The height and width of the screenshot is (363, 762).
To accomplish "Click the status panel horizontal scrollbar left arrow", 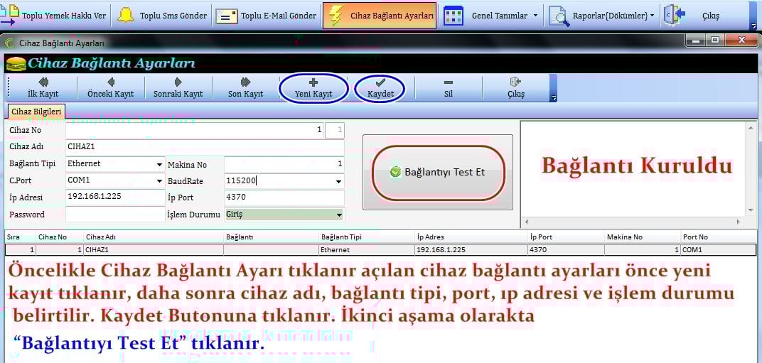I will click(526, 222).
